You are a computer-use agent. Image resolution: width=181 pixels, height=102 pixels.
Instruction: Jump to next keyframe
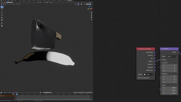click(x=49, y=93)
